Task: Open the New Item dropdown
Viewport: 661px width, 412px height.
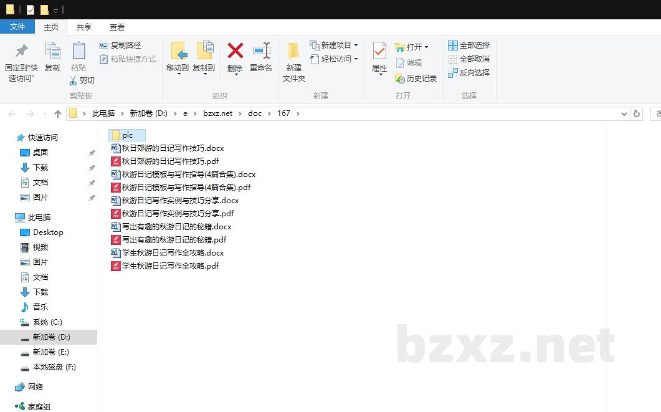Action: 356,46
